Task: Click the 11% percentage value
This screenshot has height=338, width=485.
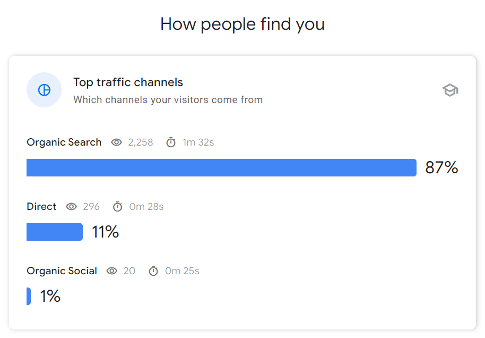Action: (x=105, y=232)
